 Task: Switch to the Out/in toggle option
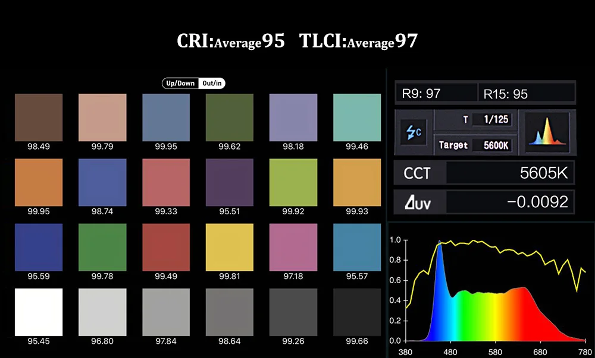[x=212, y=83]
